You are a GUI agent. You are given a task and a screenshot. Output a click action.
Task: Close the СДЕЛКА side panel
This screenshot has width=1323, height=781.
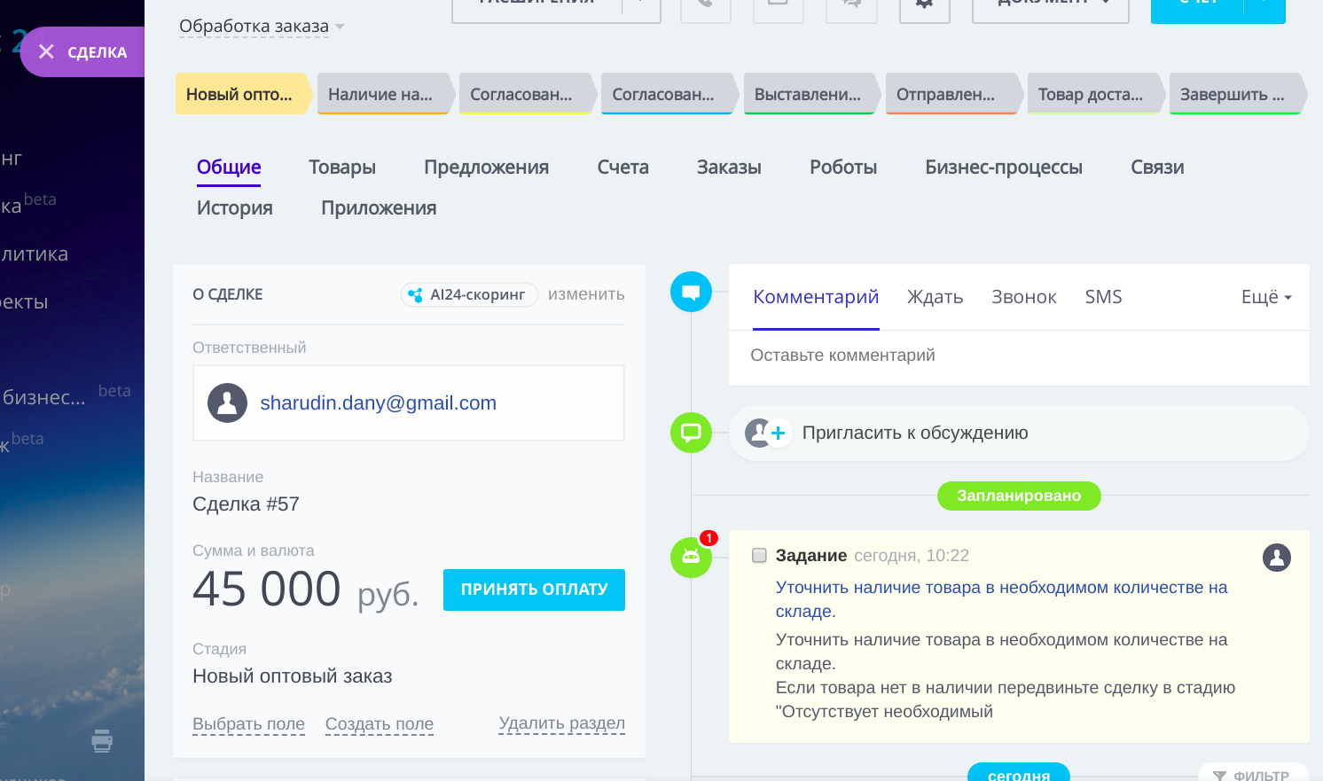tap(46, 52)
